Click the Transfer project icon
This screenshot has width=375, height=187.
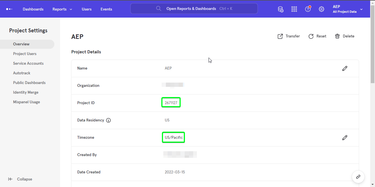[280, 36]
